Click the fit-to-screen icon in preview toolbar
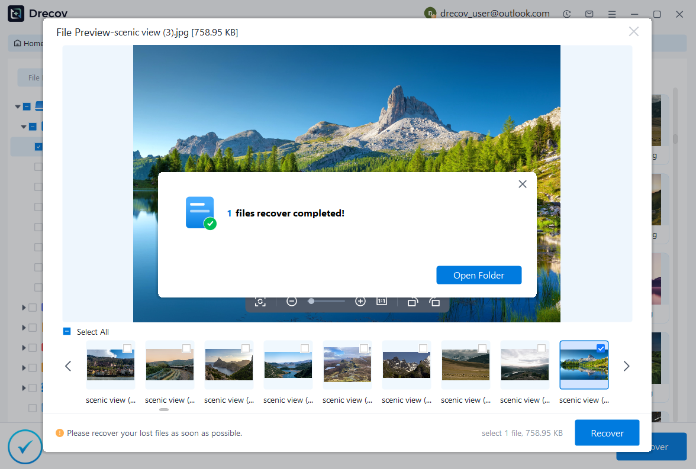 coord(260,302)
